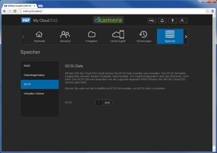
Task: Click the WD logo
Action: (x=26, y=20)
